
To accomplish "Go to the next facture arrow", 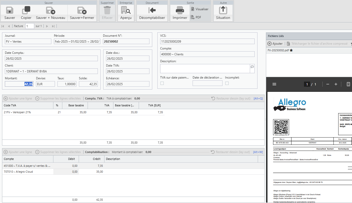I will pos(47,26).
